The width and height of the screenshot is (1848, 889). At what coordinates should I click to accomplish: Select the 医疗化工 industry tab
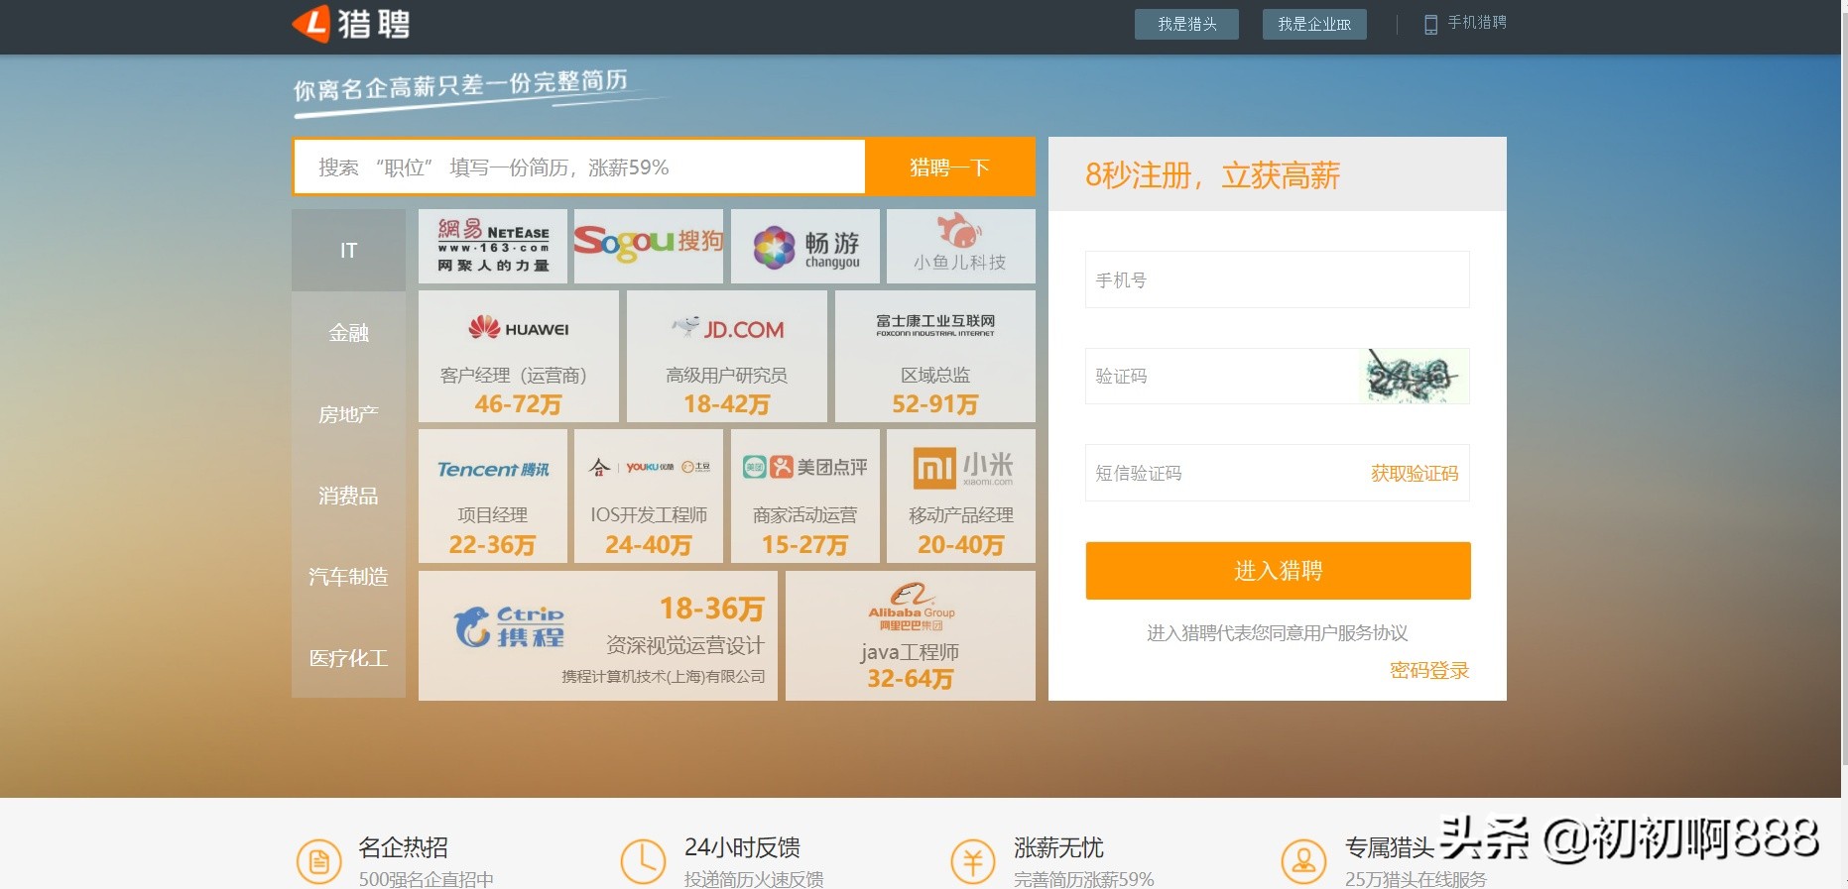pos(348,658)
